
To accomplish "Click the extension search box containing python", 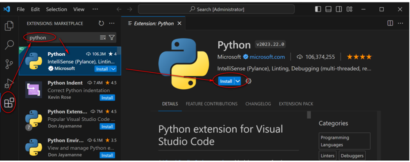I will [x=72, y=37].
